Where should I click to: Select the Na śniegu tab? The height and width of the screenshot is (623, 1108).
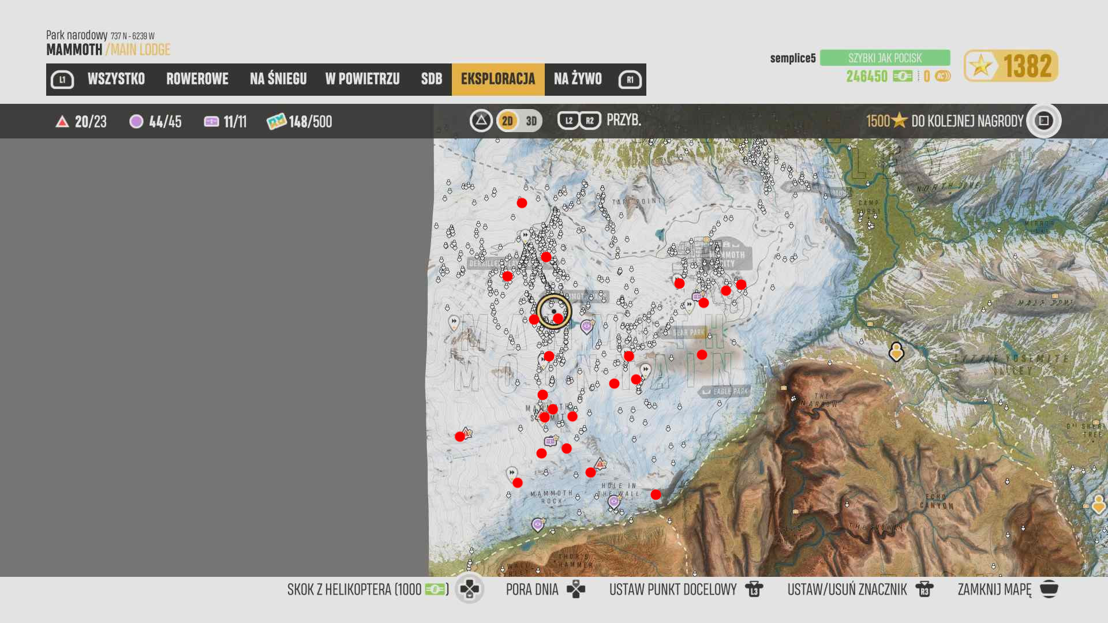[278, 79]
